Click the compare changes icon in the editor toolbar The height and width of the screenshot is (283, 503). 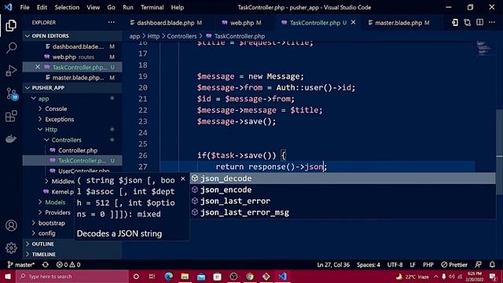468,23
